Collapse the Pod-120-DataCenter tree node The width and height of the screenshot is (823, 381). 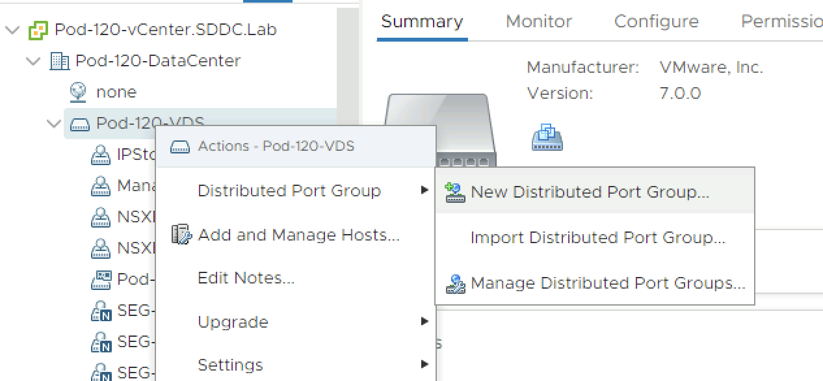[33, 61]
